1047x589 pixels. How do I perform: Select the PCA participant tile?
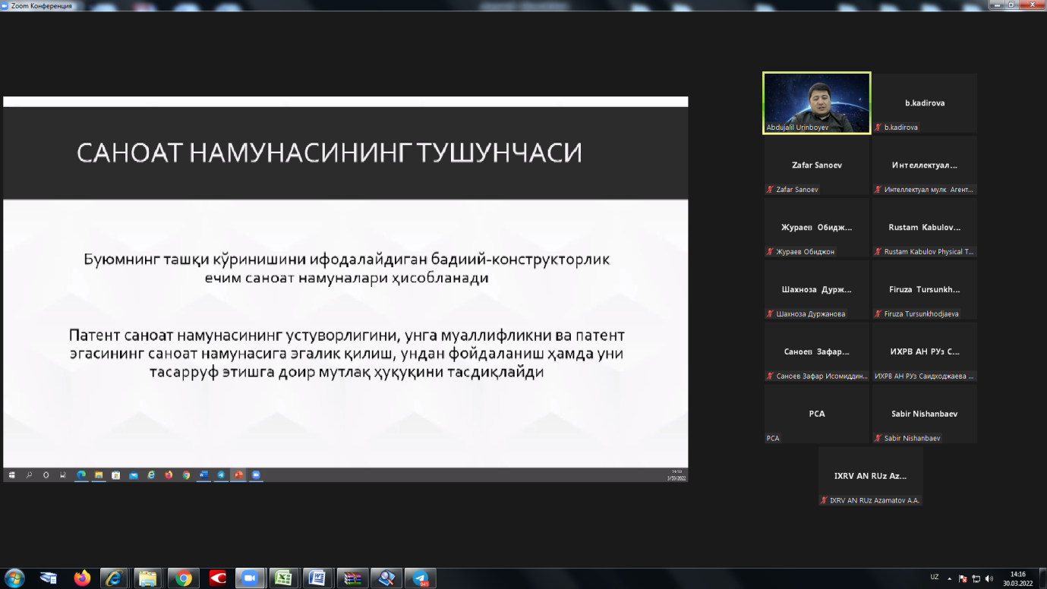(816, 414)
